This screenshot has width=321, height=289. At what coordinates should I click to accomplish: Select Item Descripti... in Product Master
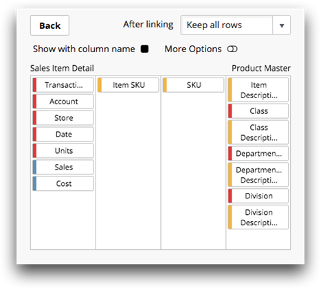258,90
